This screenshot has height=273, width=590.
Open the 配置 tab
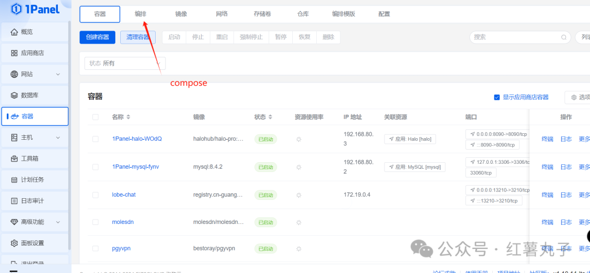[384, 14]
